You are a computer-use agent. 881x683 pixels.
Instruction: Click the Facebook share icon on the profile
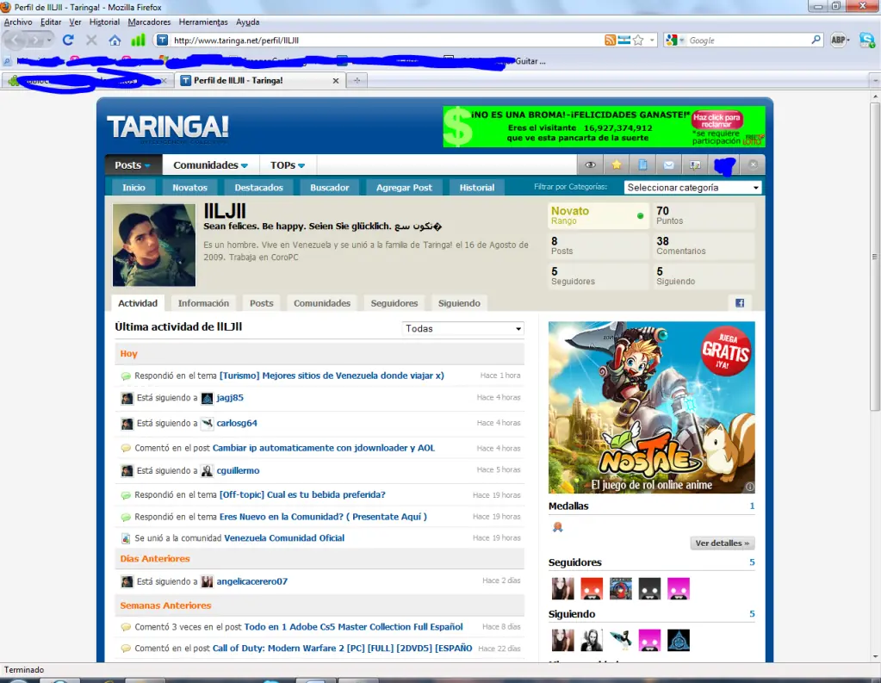(x=740, y=303)
